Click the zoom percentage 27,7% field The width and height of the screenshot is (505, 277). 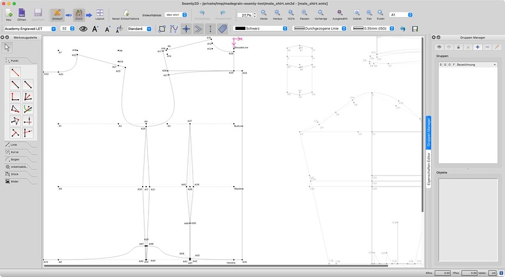(245, 15)
